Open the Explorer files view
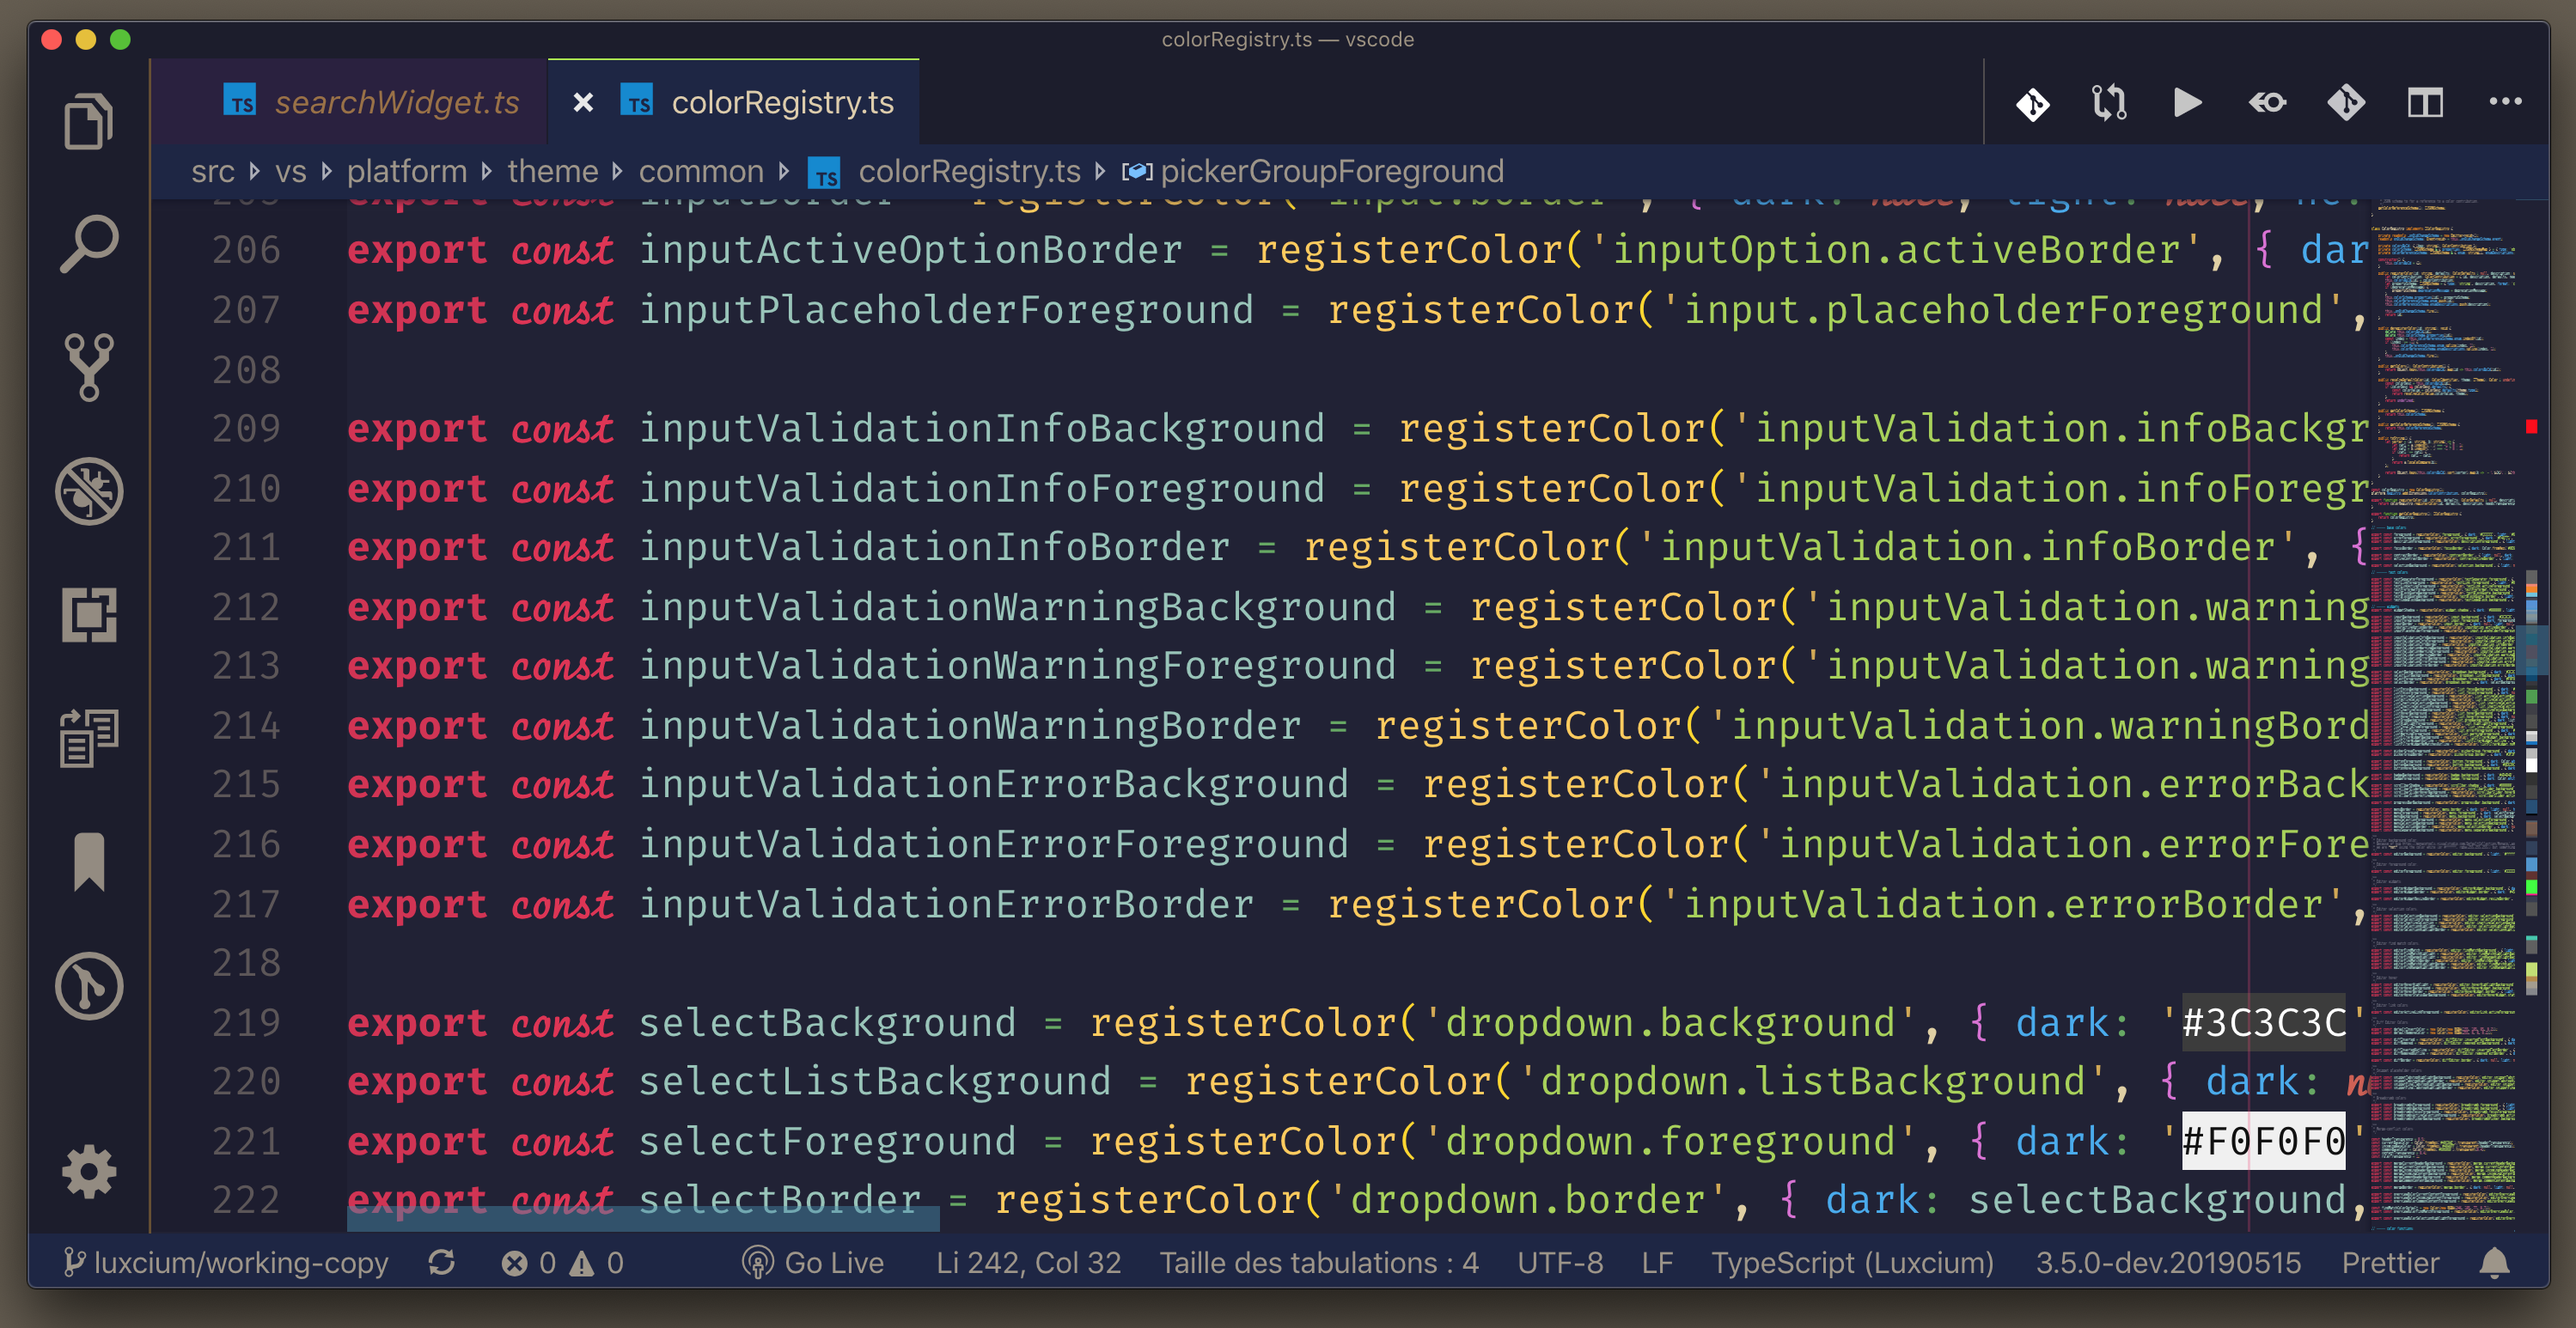 (88, 122)
